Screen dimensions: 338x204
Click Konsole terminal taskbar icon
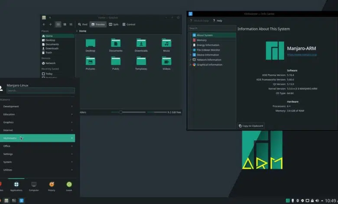[x=14, y=201]
